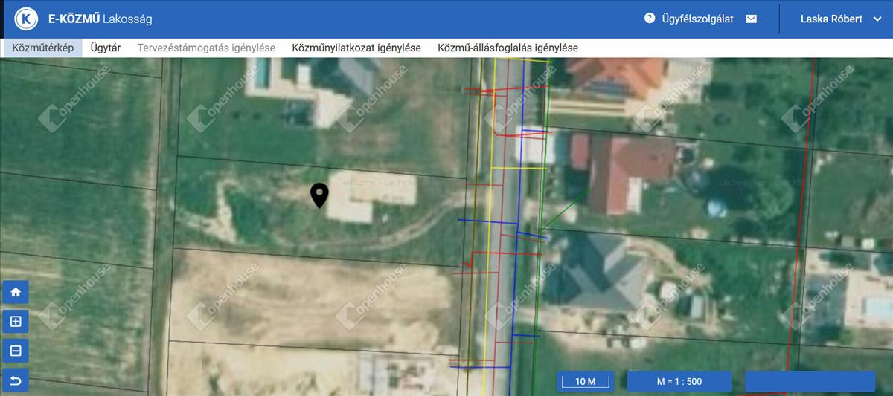This screenshot has height=396, width=893.
Task: Reset map with the home button
Action: point(16,292)
